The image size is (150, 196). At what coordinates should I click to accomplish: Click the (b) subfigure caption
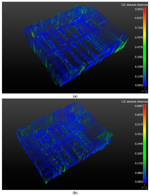click(x=75, y=193)
